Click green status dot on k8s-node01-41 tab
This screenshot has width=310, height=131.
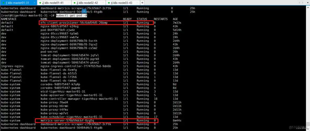tap(40, 3)
